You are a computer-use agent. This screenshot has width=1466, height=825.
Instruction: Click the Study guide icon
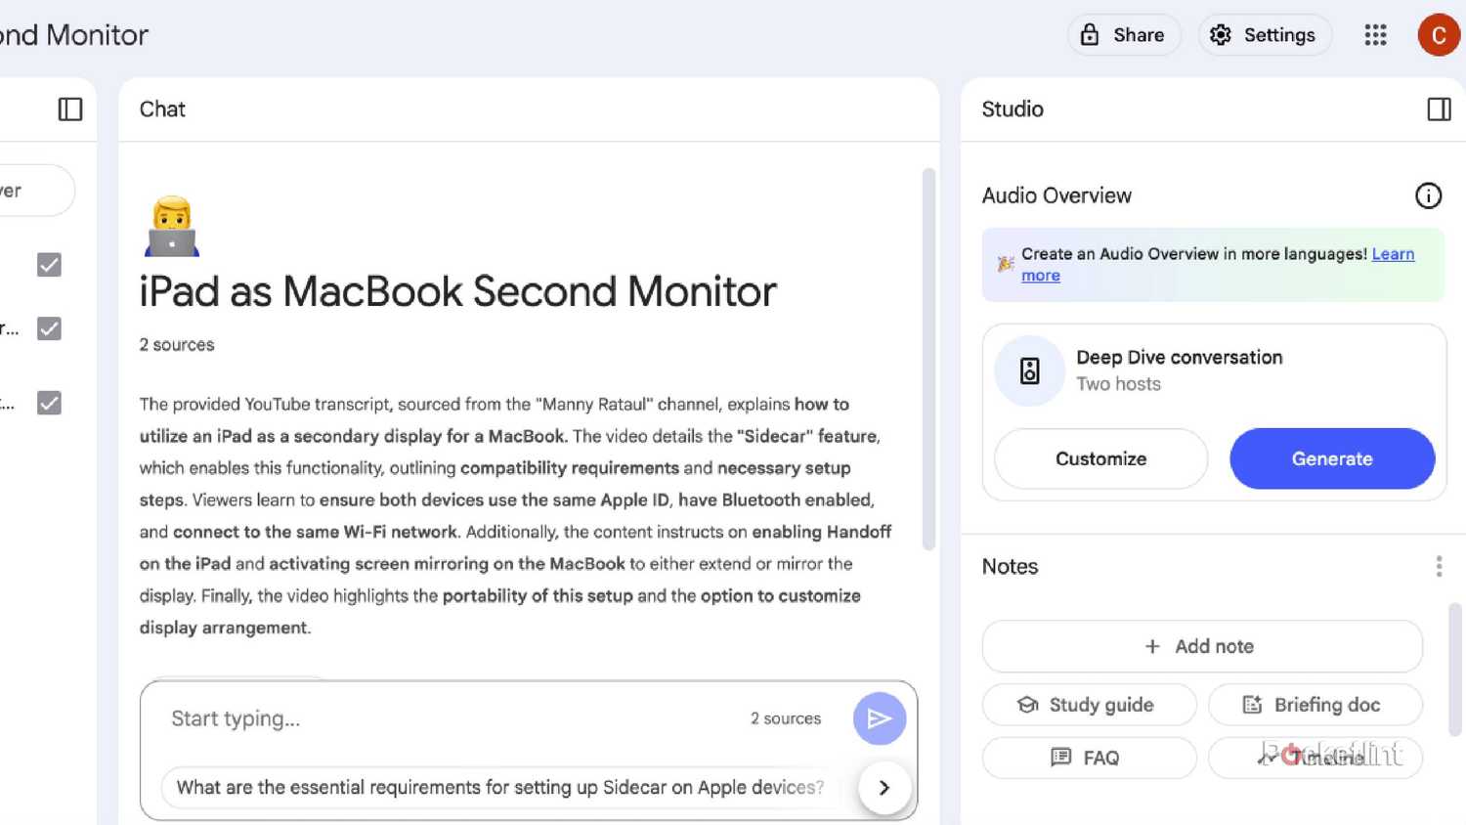click(1027, 704)
